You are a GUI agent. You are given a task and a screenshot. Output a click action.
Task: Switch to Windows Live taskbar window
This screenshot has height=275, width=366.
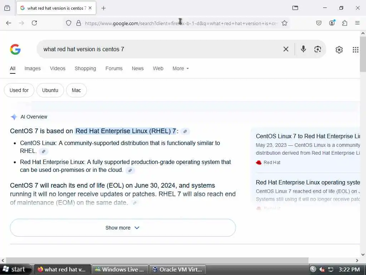coord(120,269)
